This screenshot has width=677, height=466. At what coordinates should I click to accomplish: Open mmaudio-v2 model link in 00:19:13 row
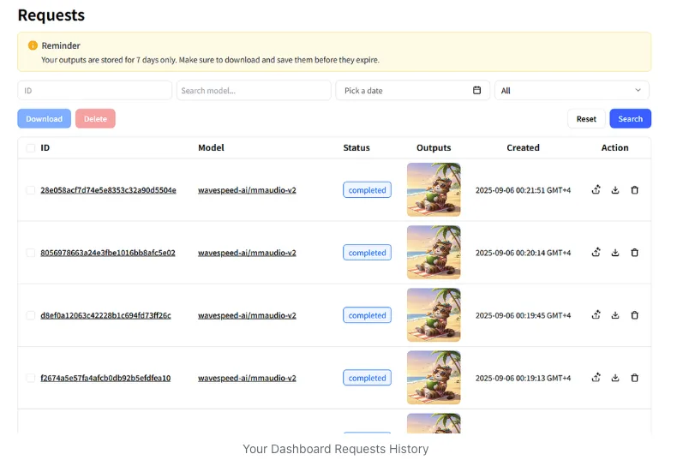coord(247,378)
